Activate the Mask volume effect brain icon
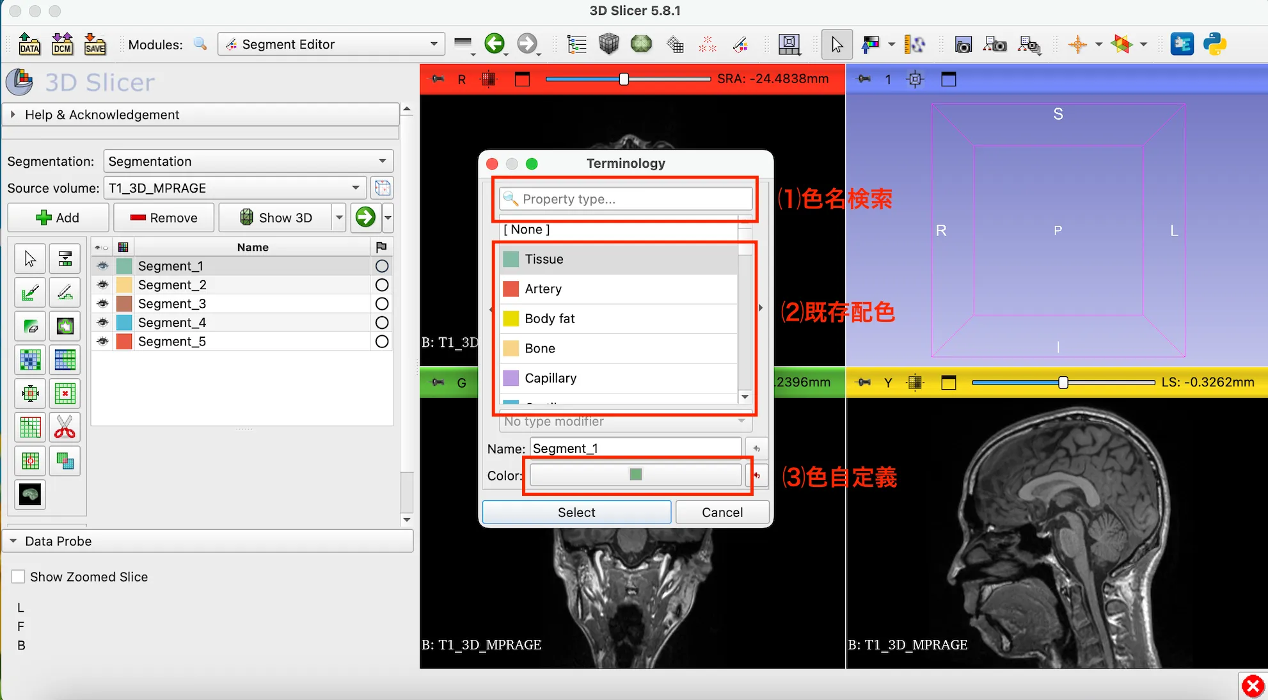Image resolution: width=1268 pixels, height=700 pixels. (29, 495)
